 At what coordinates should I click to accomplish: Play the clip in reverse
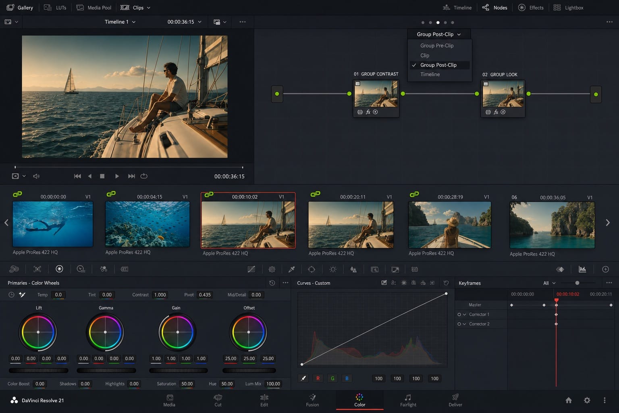(x=90, y=176)
